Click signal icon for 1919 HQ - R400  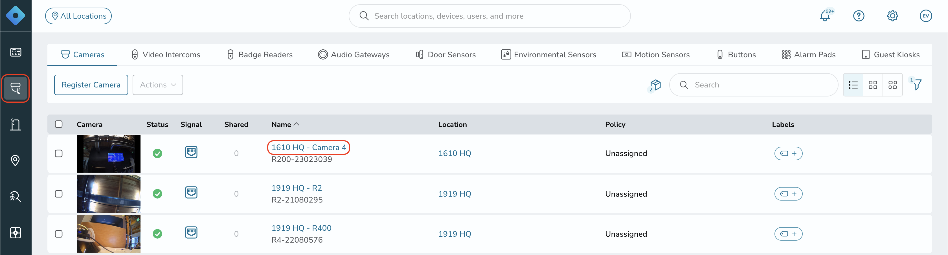click(191, 232)
